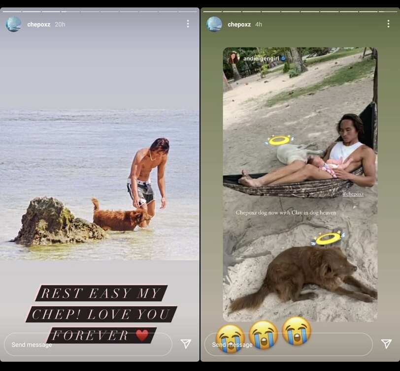Open the three-dot menu on the 20h story
The height and width of the screenshot is (371, 400).
coord(188,24)
